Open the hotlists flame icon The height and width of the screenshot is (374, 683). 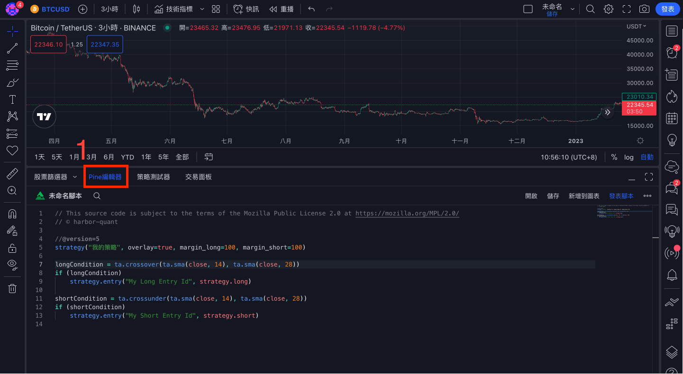tap(672, 96)
